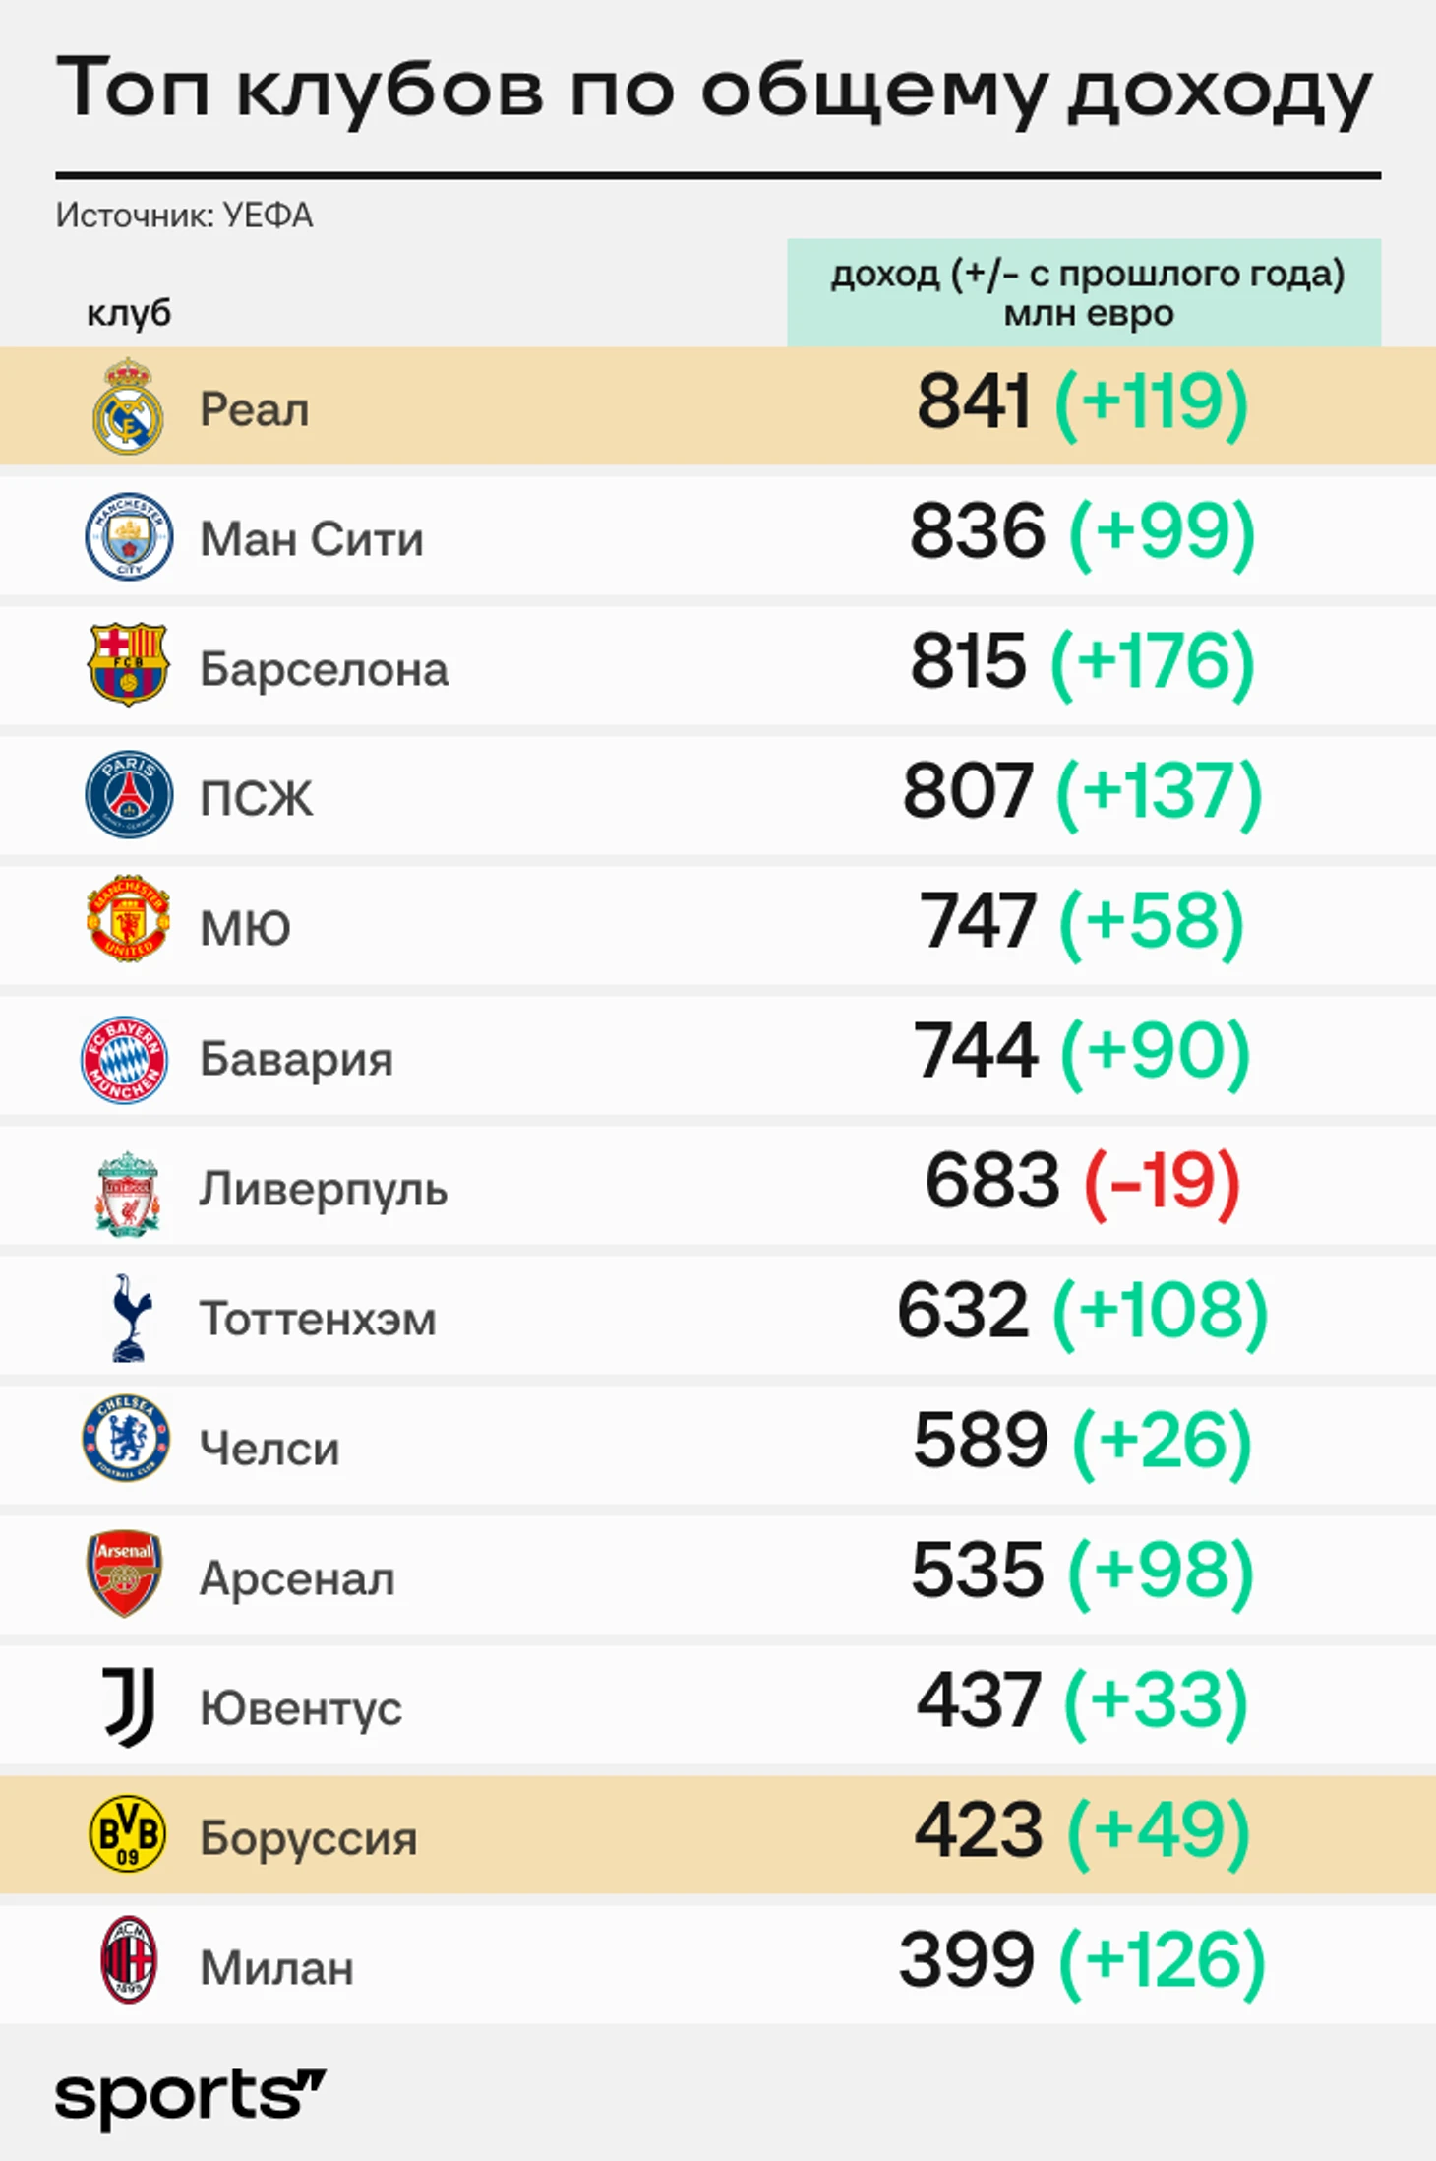This screenshot has width=1436, height=2161.
Task: Click the Juventus J logo
Action: 130,1707
